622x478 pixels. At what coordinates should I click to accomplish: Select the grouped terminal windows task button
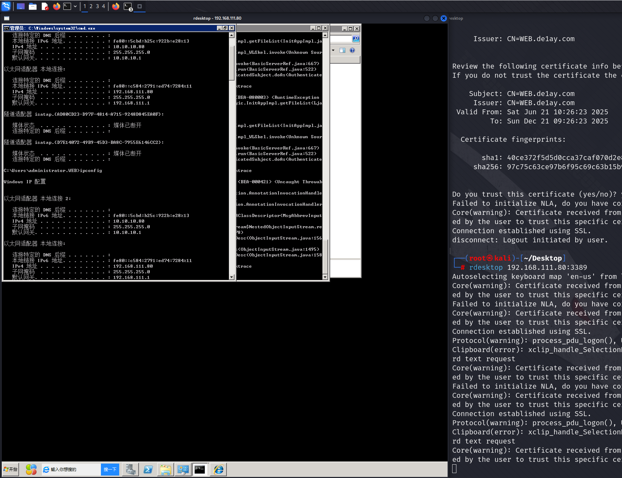(x=128, y=6)
